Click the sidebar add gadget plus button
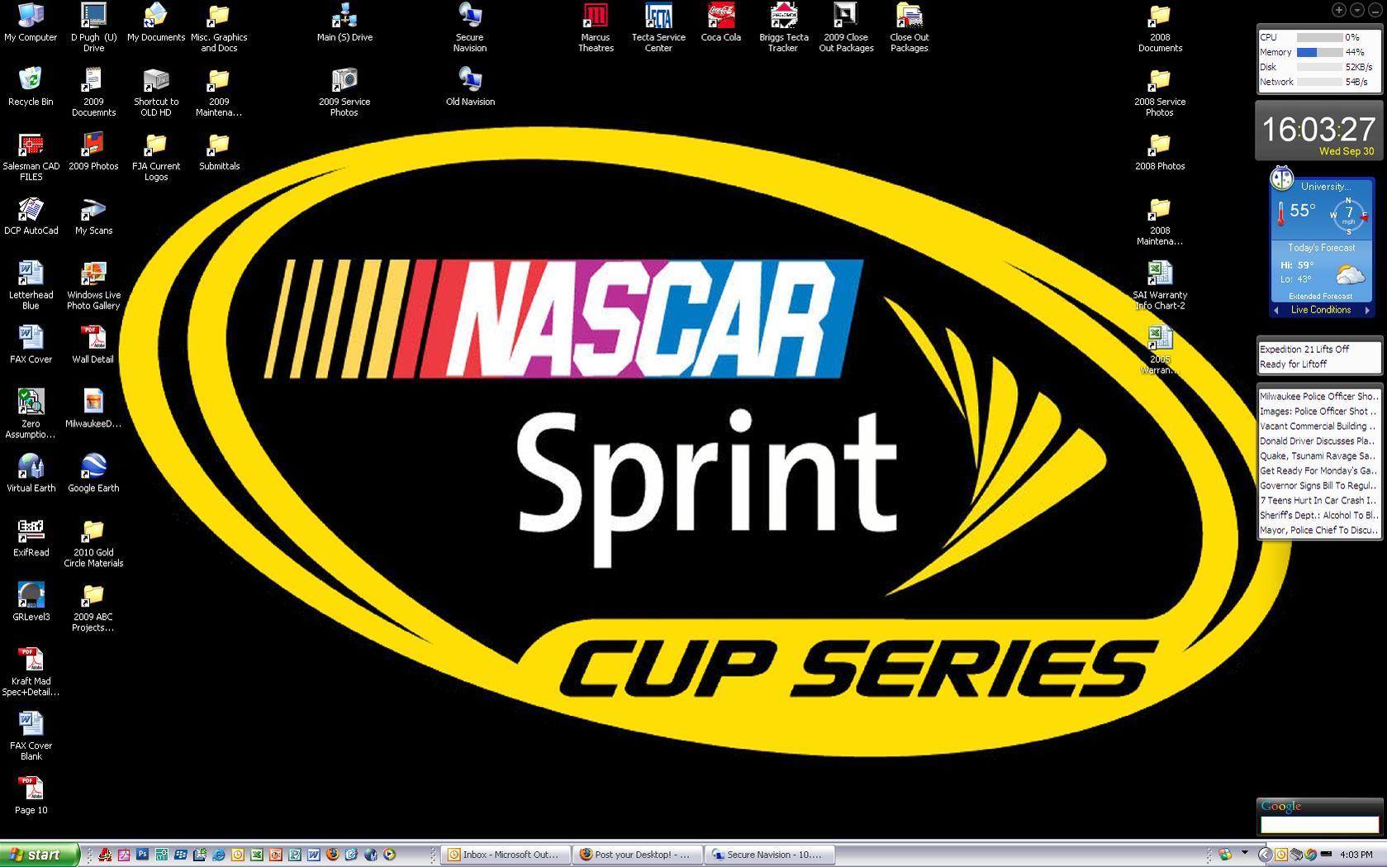Screen dimensions: 1387x867 point(1338,10)
